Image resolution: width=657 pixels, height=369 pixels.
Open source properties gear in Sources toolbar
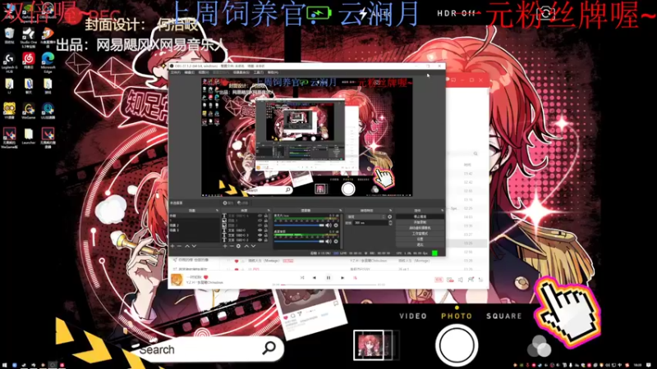[x=238, y=246]
